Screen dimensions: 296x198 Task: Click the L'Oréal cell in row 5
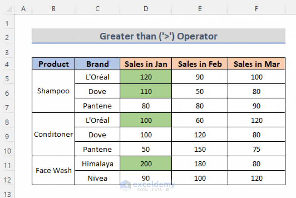click(x=97, y=77)
